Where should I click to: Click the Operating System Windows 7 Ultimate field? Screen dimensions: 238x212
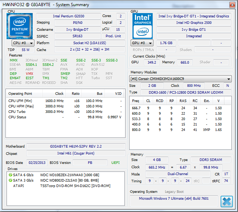coord(173,199)
